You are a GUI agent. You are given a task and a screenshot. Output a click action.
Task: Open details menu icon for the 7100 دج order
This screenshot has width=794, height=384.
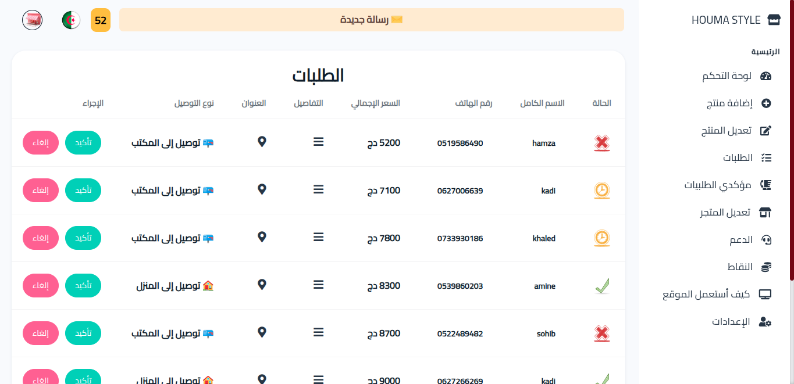[x=318, y=189]
